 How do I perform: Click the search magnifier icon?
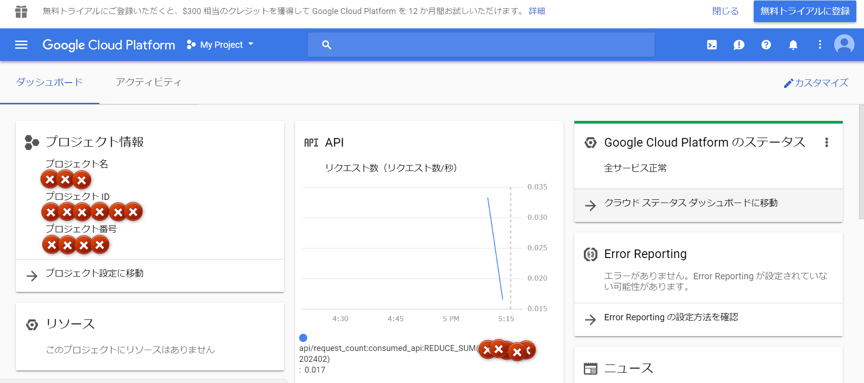coord(326,45)
